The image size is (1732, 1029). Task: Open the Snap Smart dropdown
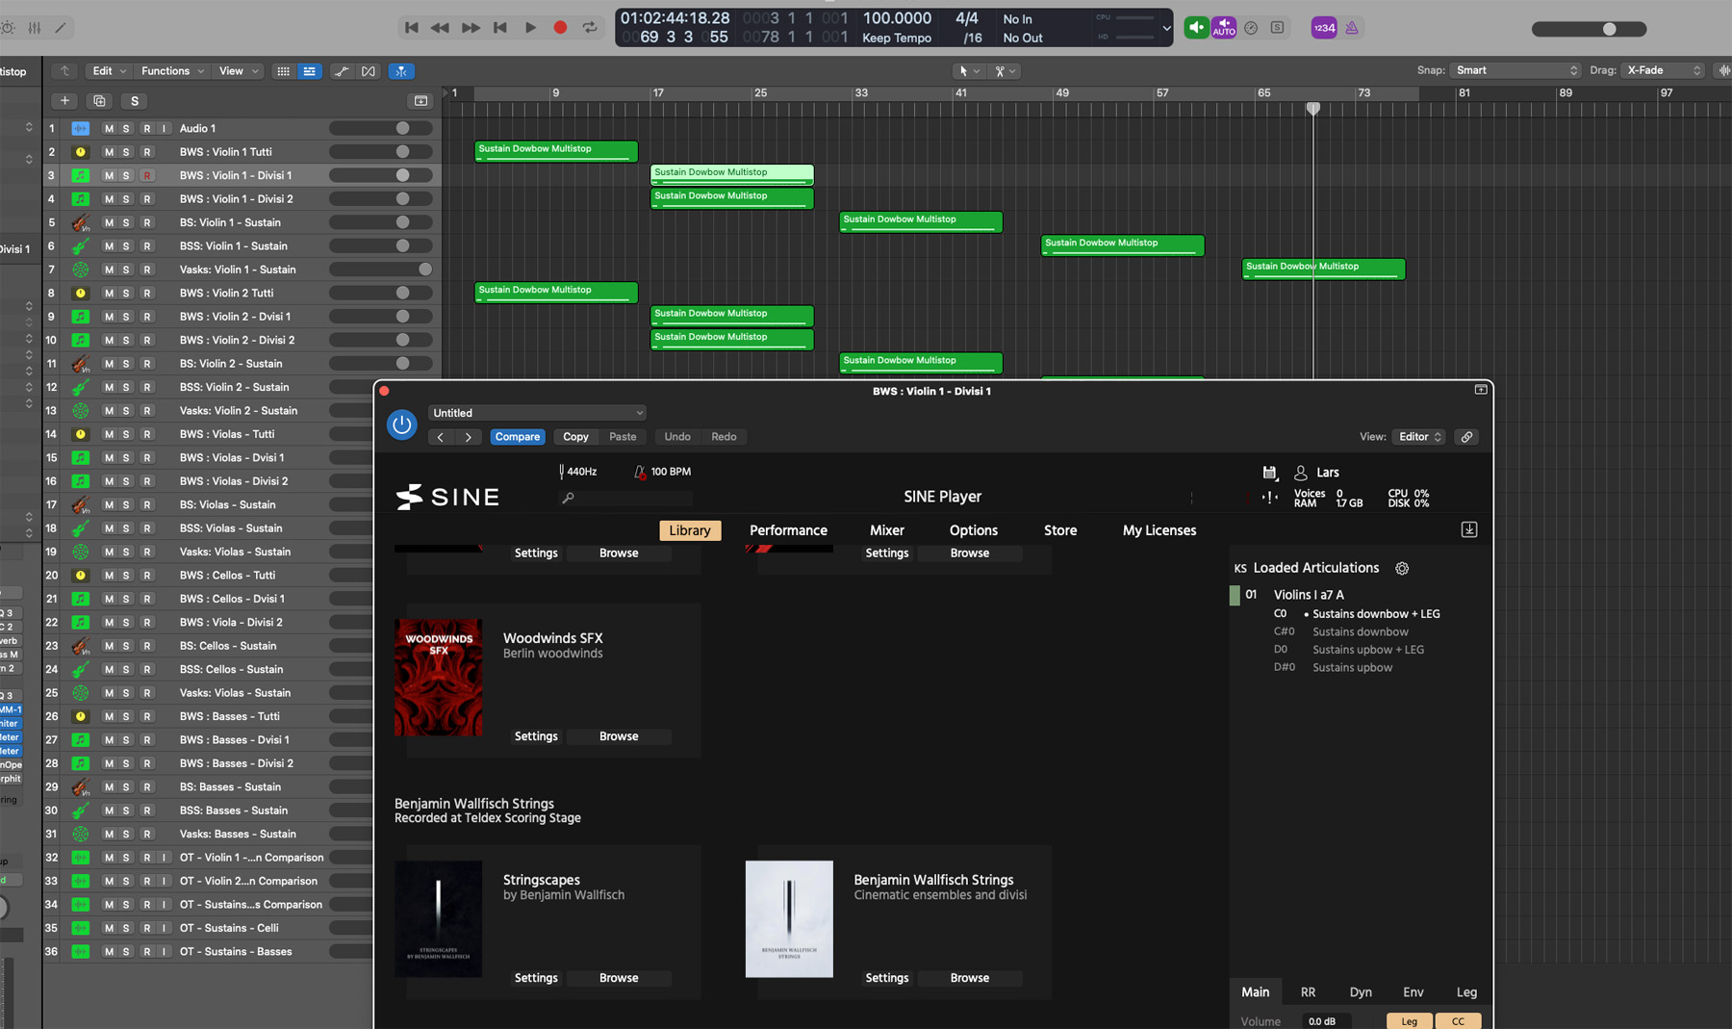pyautogui.click(x=1515, y=70)
